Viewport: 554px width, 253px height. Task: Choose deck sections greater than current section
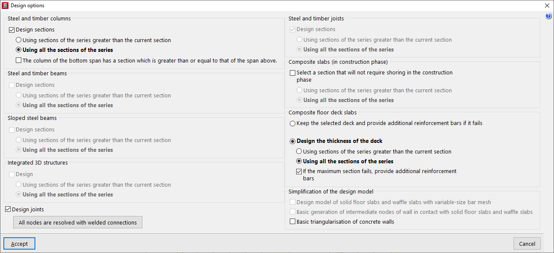tap(299, 151)
